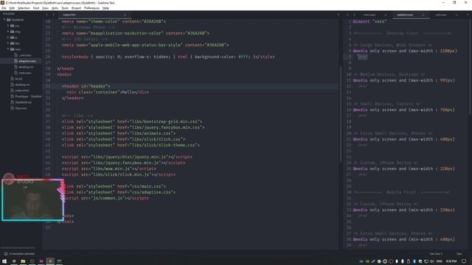Image resolution: width=472 pixels, height=265 pixels.
Task: Click the container div with Hello text
Action: (x=108, y=92)
